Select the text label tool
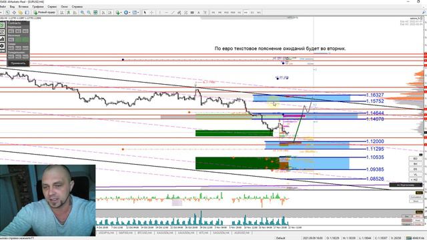 (x=205, y=13)
